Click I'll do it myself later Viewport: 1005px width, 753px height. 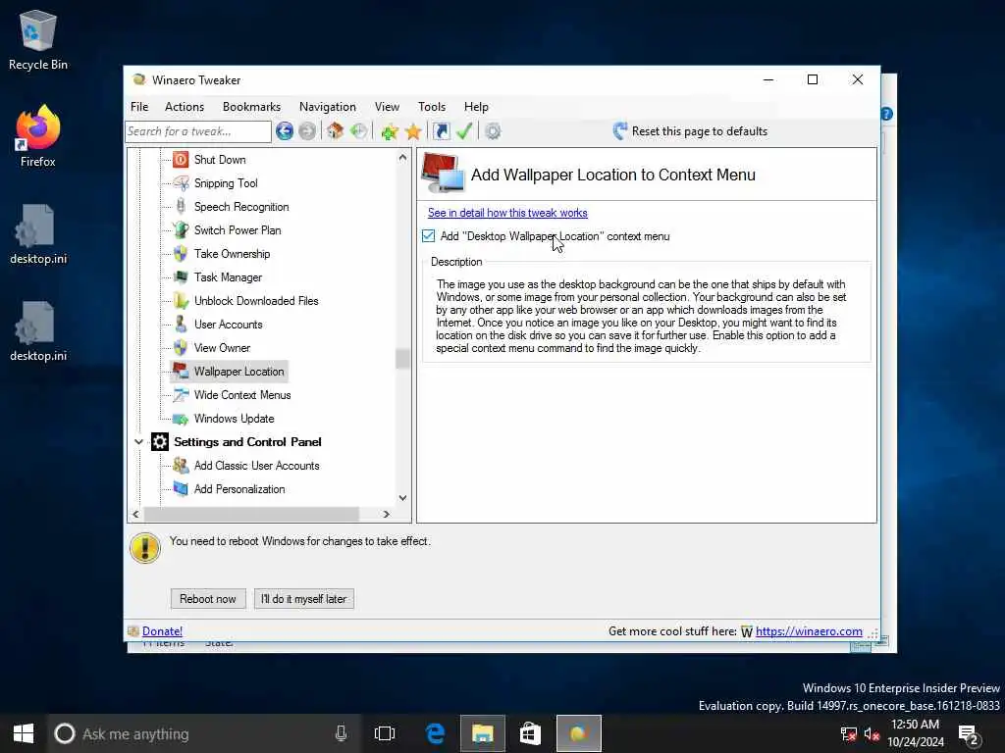click(x=304, y=599)
